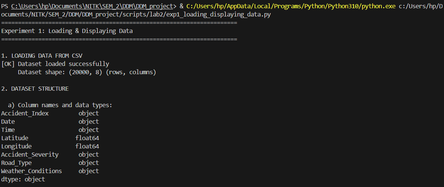Click the "1. LOADING DATA FROM CSV" line
The width and height of the screenshot is (444, 187).
(x=42, y=56)
